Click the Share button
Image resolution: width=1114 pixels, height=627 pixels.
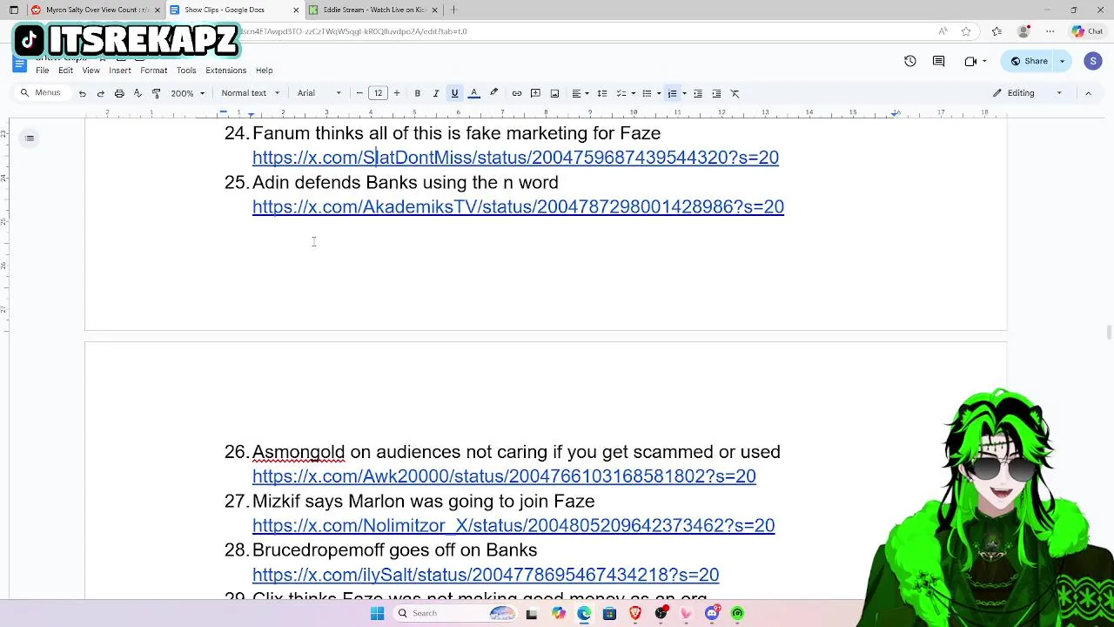pyautogui.click(x=1029, y=61)
